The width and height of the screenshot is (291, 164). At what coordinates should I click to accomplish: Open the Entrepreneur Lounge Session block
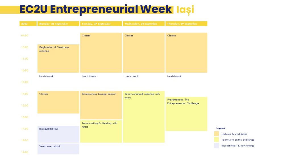[101, 105]
